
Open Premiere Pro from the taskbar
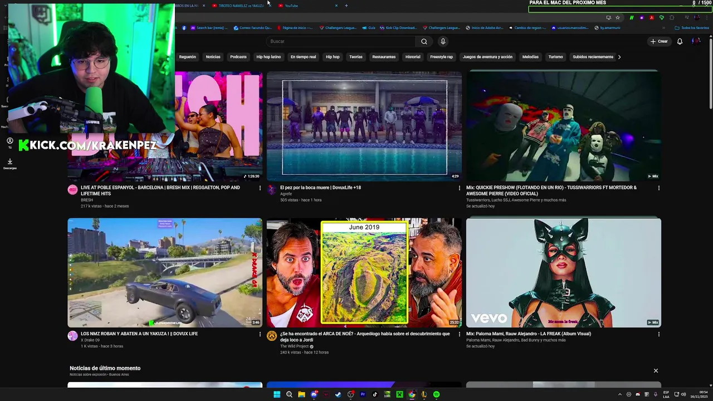363,394
